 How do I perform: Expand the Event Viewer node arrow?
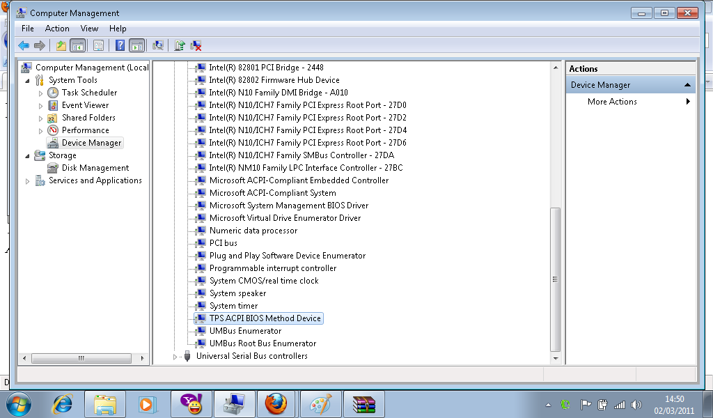[x=40, y=105]
